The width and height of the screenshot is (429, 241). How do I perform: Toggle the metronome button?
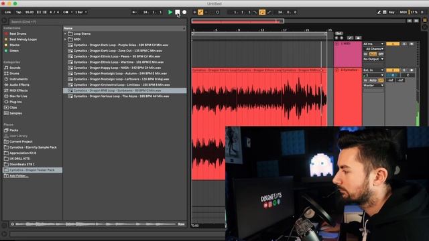66,12
